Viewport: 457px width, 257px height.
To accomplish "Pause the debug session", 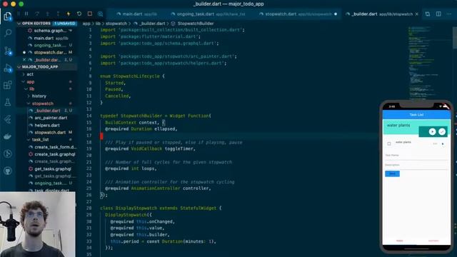I will click(x=26, y=14).
